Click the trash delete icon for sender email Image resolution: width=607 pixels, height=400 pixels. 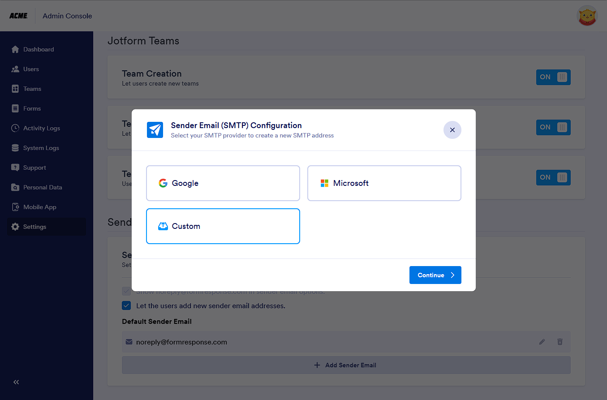560,342
